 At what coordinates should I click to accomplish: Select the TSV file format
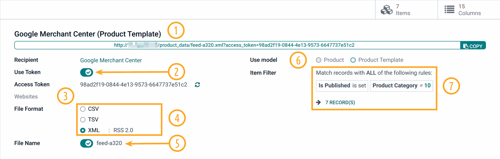[83, 120]
